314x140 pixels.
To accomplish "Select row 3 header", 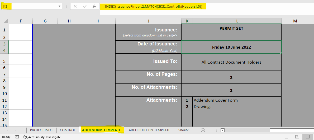I will (4, 44).
